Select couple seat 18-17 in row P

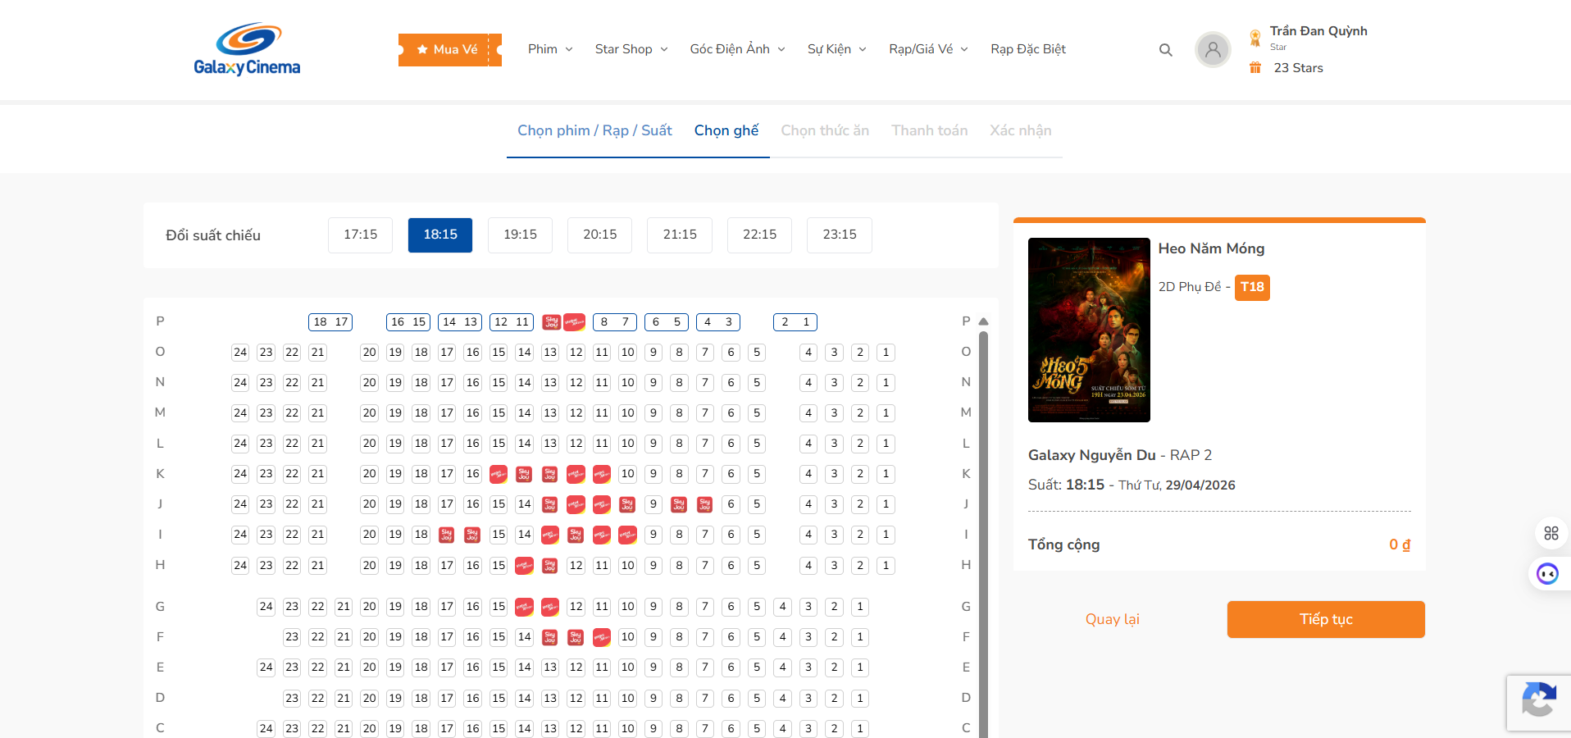click(x=330, y=322)
